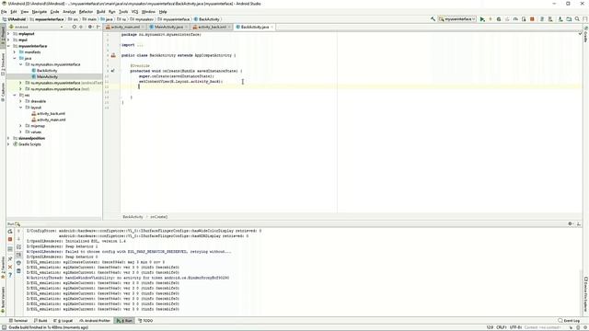The width and height of the screenshot is (589, 331).
Task: Select activity_back.xml in layout folder
Action: [52, 113]
